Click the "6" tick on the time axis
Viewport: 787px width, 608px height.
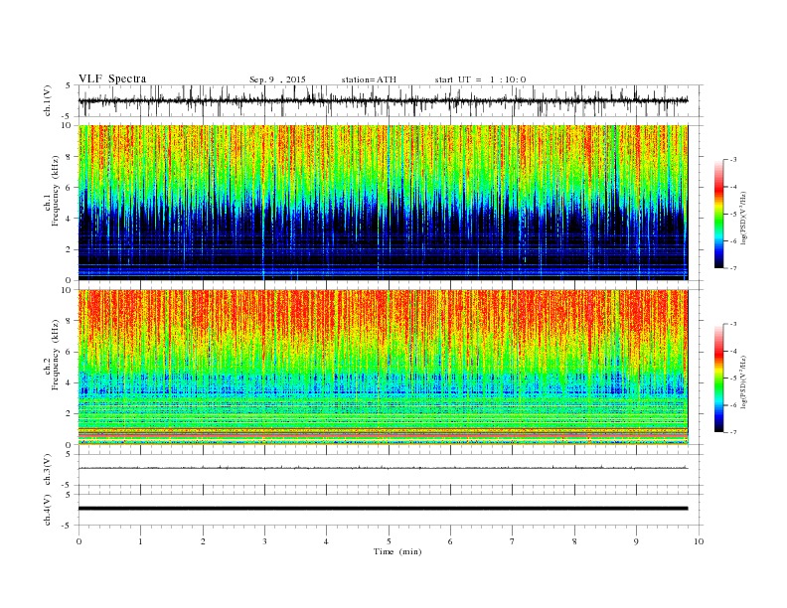[x=450, y=541]
